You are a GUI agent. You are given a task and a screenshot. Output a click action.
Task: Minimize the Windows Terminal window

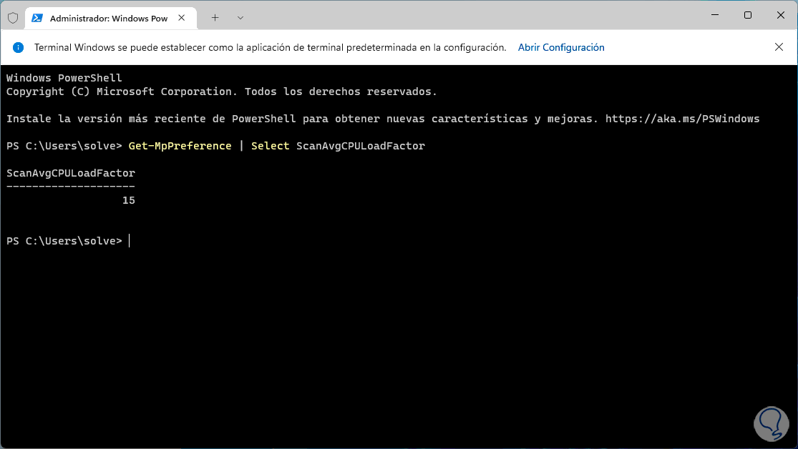[x=715, y=15]
